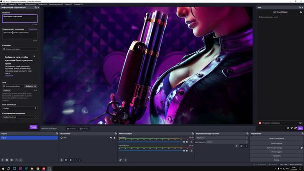
Task: Open microphone channel options three dots
Action: coord(191,142)
